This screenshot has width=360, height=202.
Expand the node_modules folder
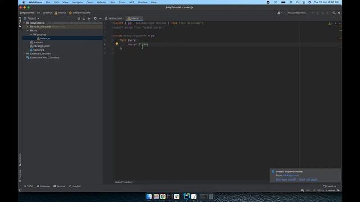(28, 27)
